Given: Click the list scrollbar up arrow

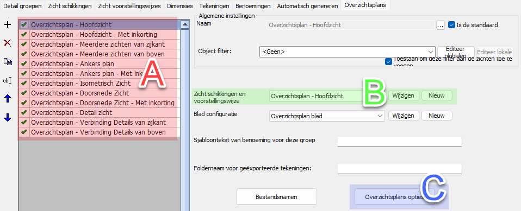Looking at the screenshot, I should 185,24.
